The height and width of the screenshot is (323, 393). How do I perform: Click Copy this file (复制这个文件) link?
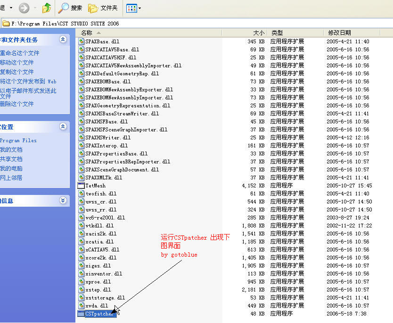pyautogui.click(x=17, y=72)
